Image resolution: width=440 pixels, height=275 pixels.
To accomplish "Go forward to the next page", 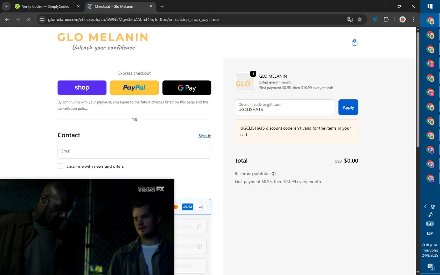I will [18, 19].
